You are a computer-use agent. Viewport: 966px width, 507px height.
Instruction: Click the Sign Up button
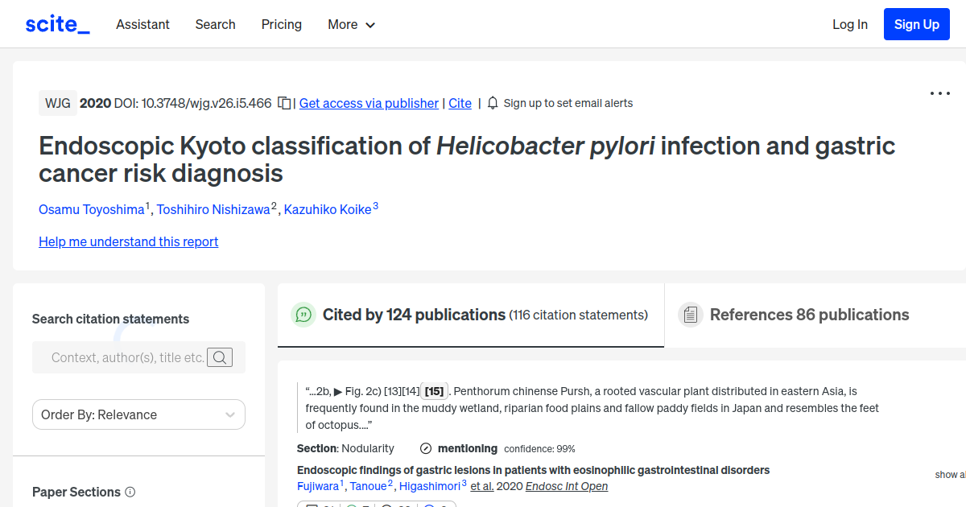click(x=916, y=24)
